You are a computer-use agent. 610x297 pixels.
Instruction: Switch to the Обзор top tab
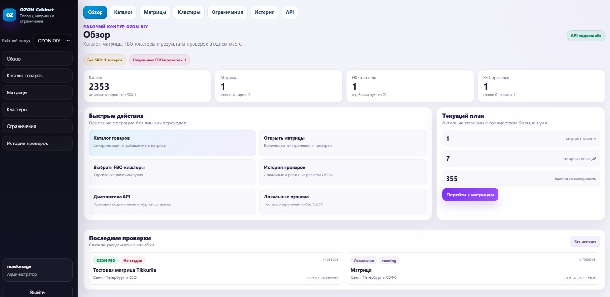(95, 12)
